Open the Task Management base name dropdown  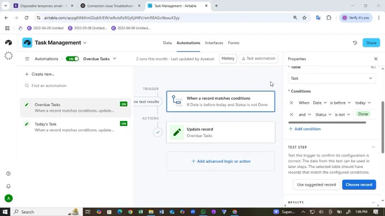click(x=85, y=42)
